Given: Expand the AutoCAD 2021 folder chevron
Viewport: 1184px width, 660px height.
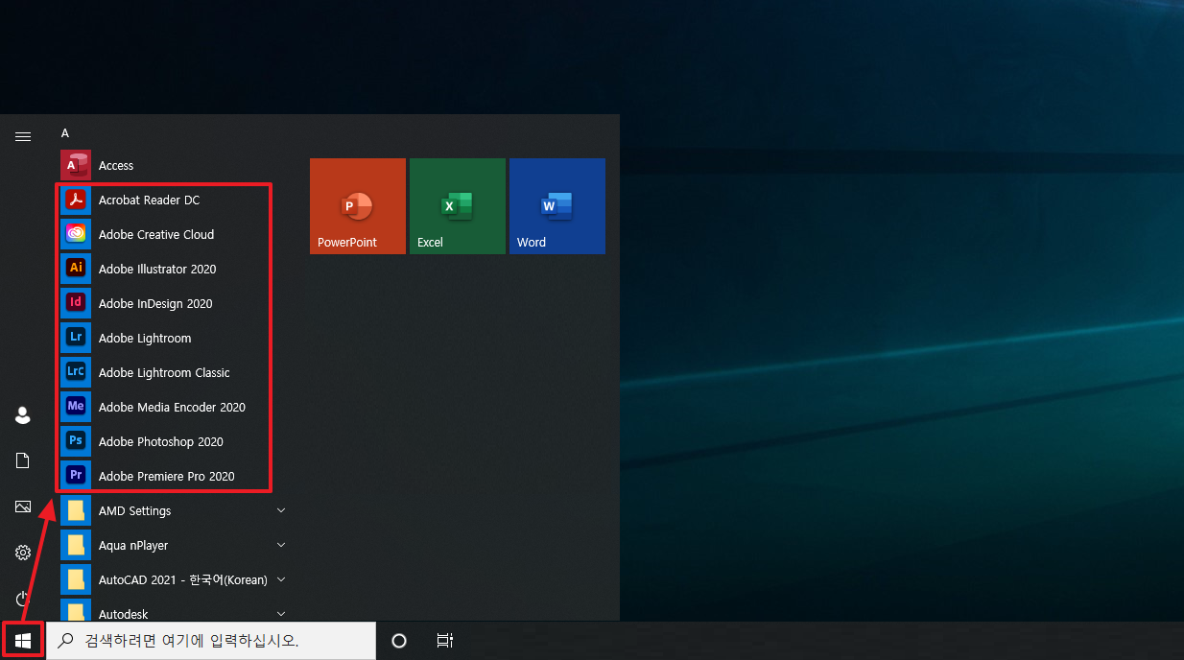Looking at the screenshot, I should [281, 579].
